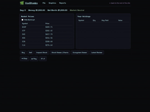Click the Day: 0 counter
Image resolution: width=150 pixels, height=112 pixels.
coord(23,10)
